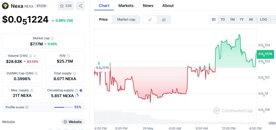Click the share icon next to Nexa

tap(81, 6)
